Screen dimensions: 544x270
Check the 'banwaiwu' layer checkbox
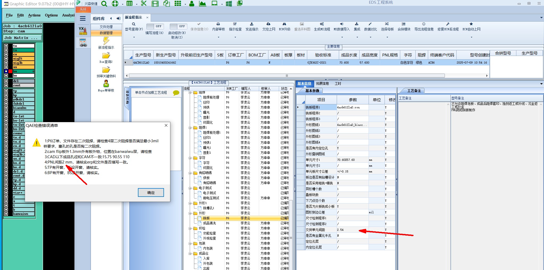click(6, 214)
